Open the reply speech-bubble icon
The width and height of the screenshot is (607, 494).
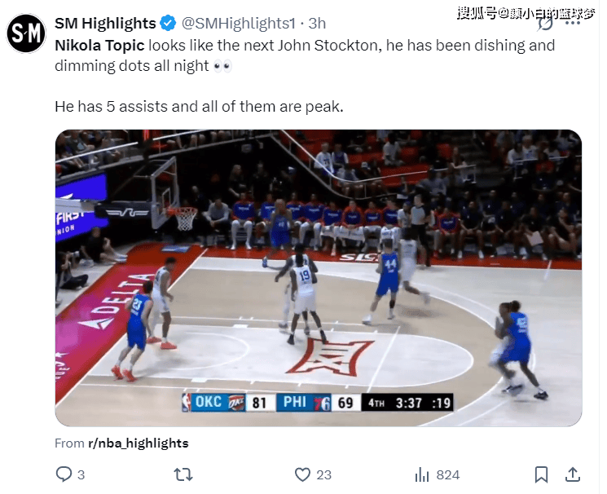tap(64, 474)
